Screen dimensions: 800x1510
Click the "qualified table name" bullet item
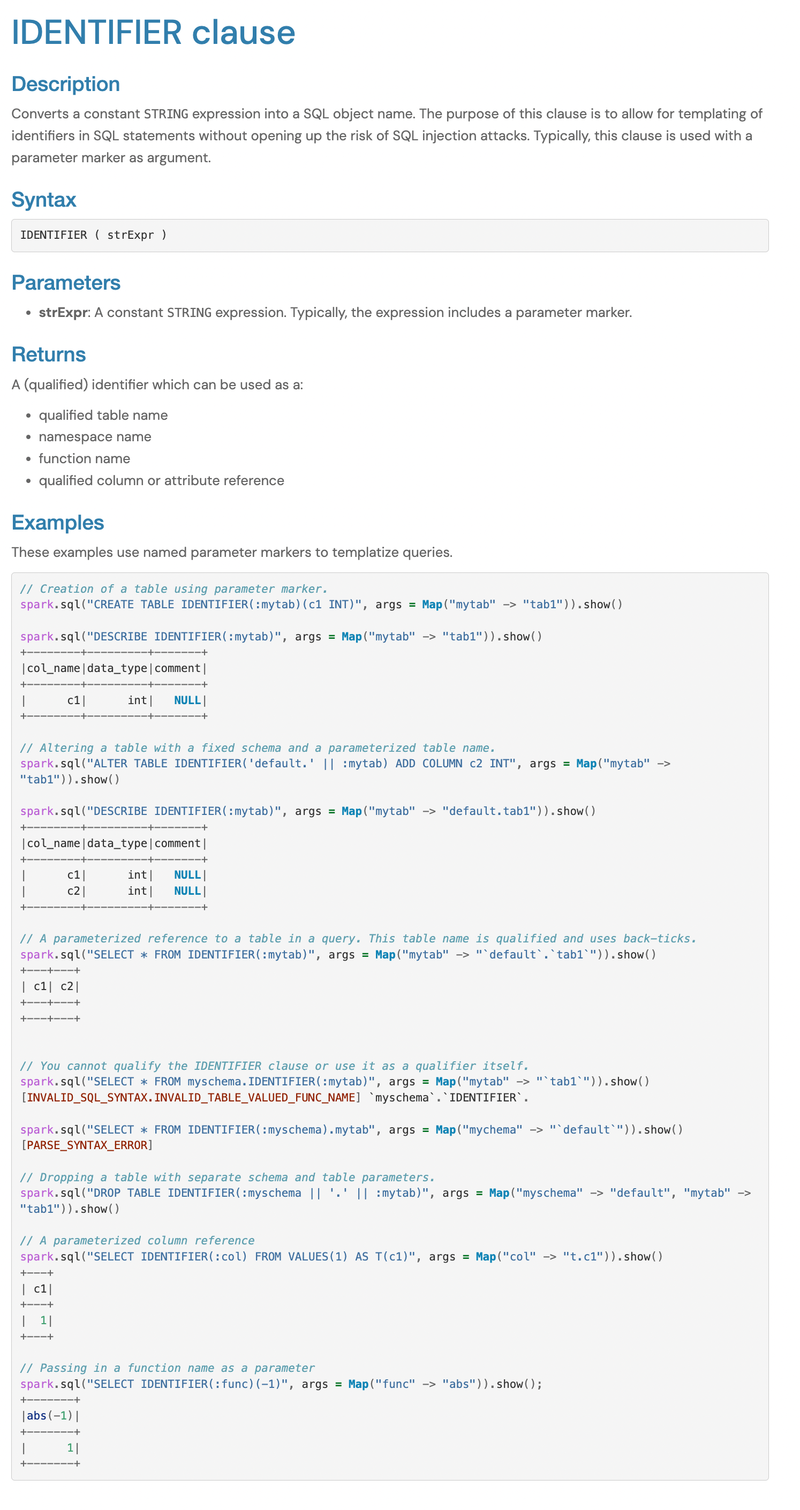click(x=103, y=415)
